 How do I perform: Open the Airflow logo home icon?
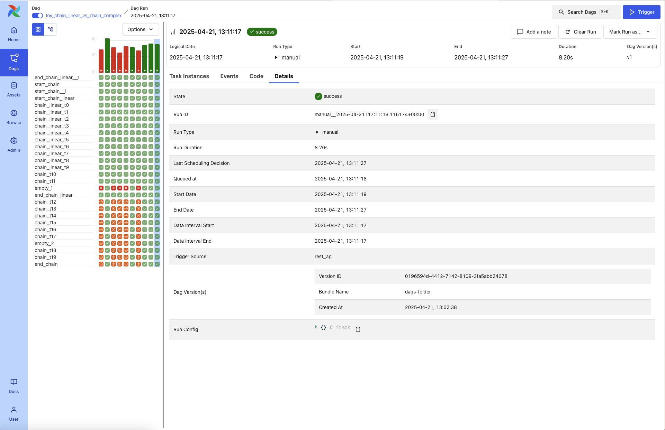point(14,11)
